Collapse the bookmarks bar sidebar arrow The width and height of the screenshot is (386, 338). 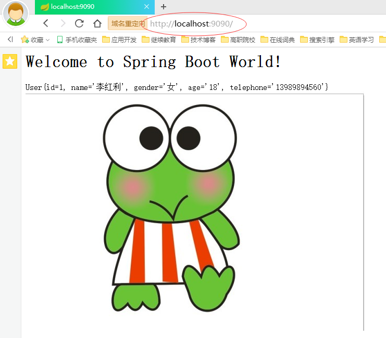tap(10, 40)
